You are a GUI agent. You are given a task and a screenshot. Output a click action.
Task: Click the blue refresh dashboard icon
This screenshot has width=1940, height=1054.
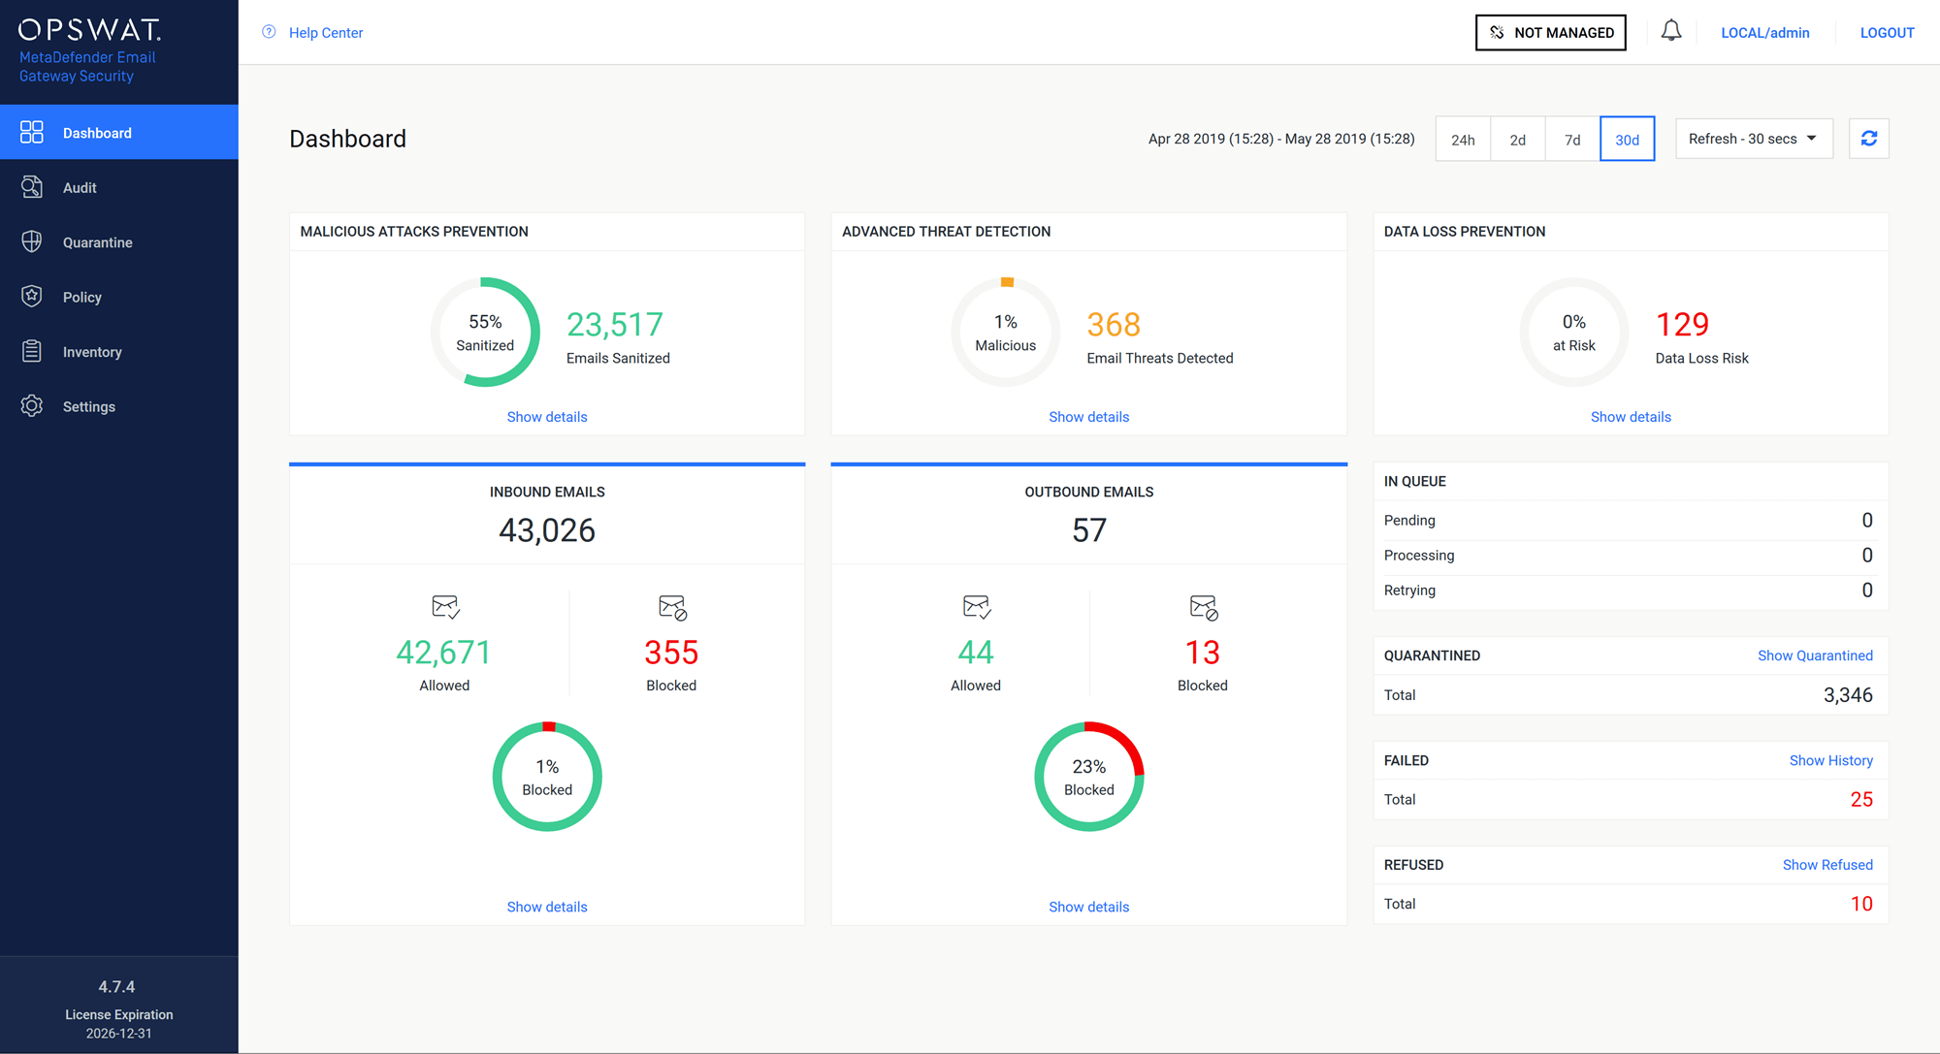[1868, 139]
